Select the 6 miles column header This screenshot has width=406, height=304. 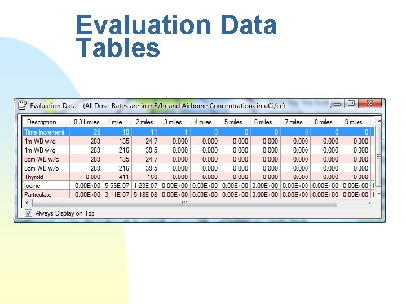click(x=266, y=122)
